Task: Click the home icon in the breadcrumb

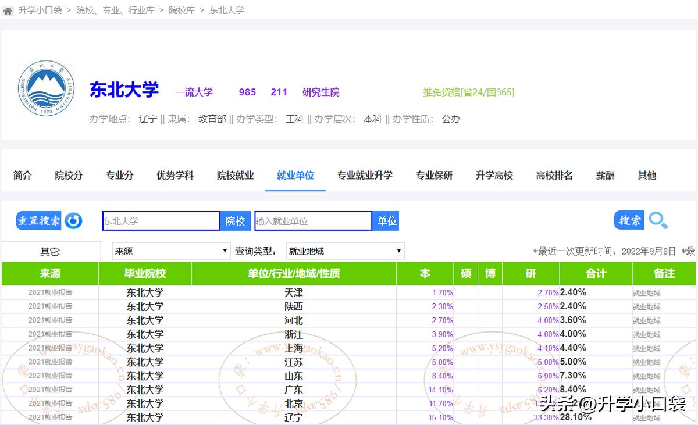Action: (8, 10)
